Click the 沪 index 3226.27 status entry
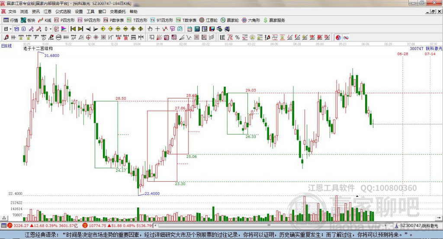The width and height of the screenshot is (443, 239). (x=42, y=226)
